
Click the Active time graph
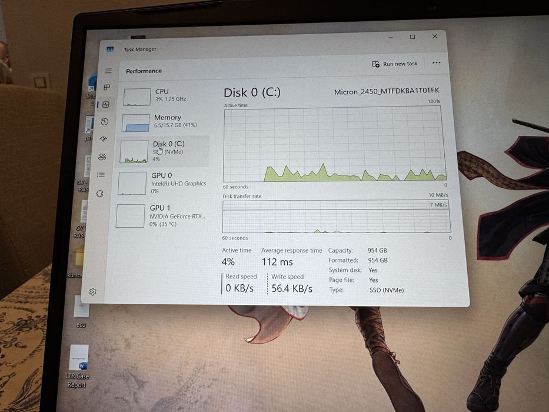point(335,144)
